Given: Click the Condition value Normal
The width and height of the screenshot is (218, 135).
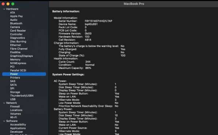Looking at the screenshot, I should coord(90,65).
